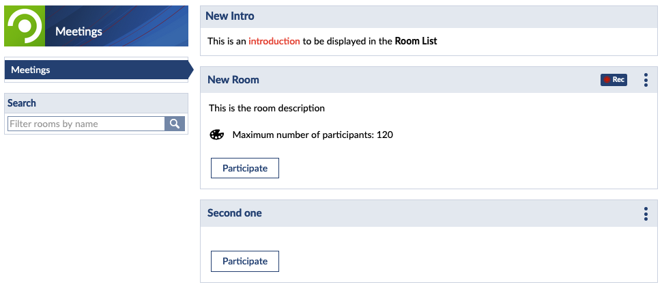
Task: Click the whiteboard palette icon in New Room
Action: coord(216,135)
